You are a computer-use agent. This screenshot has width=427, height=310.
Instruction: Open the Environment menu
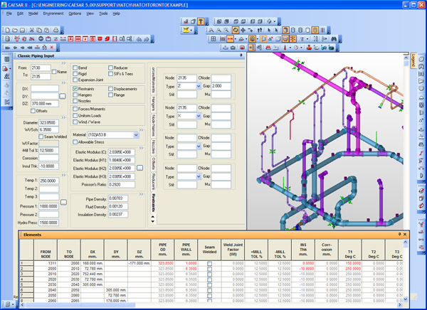click(x=53, y=14)
